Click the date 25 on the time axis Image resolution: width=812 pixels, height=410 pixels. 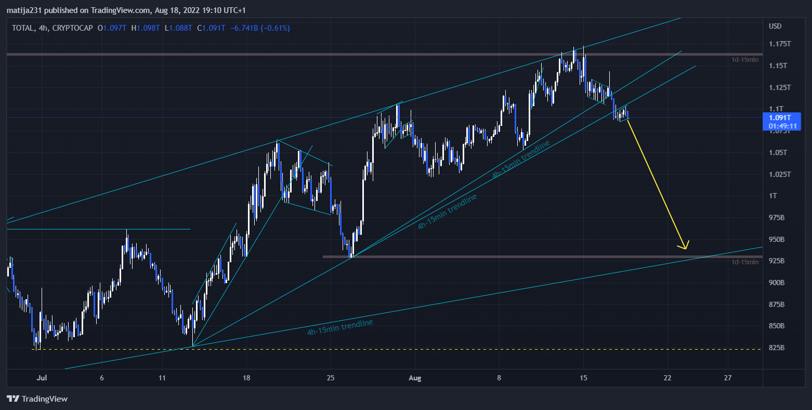(x=331, y=378)
